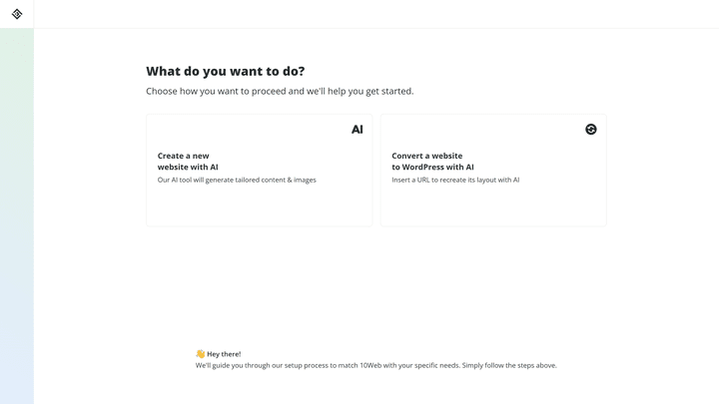Click the word "10Web" in the guidance message
Image resolution: width=719 pixels, height=404 pixels.
click(371, 366)
